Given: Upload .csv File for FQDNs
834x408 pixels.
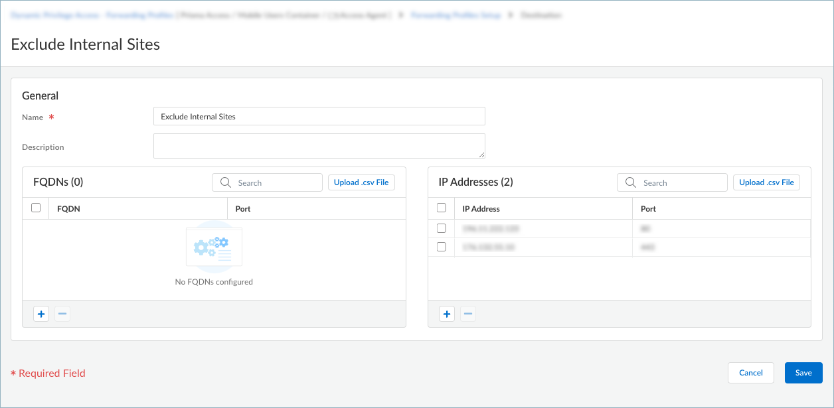Looking at the screenshot, I should tap(361, 182).
